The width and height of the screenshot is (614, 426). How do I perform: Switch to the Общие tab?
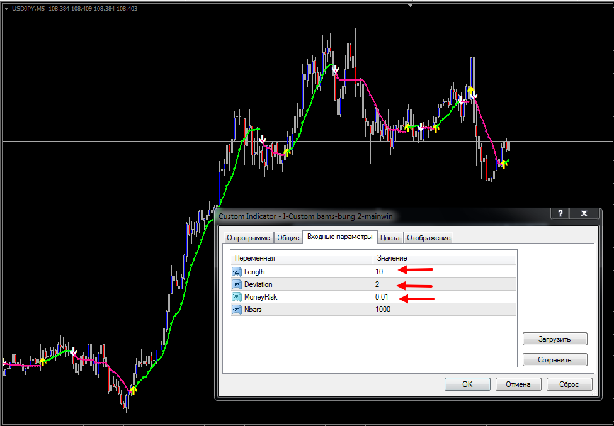click(288, 238)
